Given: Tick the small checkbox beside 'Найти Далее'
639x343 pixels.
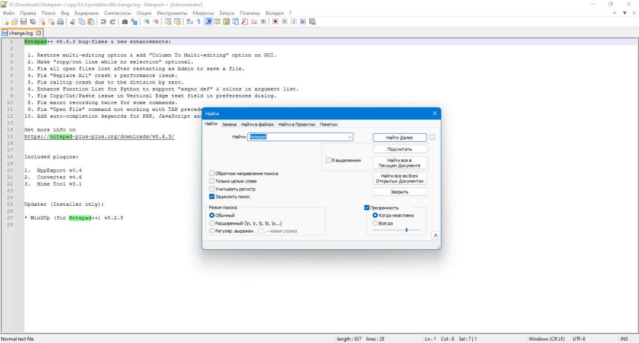Looking at the screenshot, I should click(x=432, y=137).
